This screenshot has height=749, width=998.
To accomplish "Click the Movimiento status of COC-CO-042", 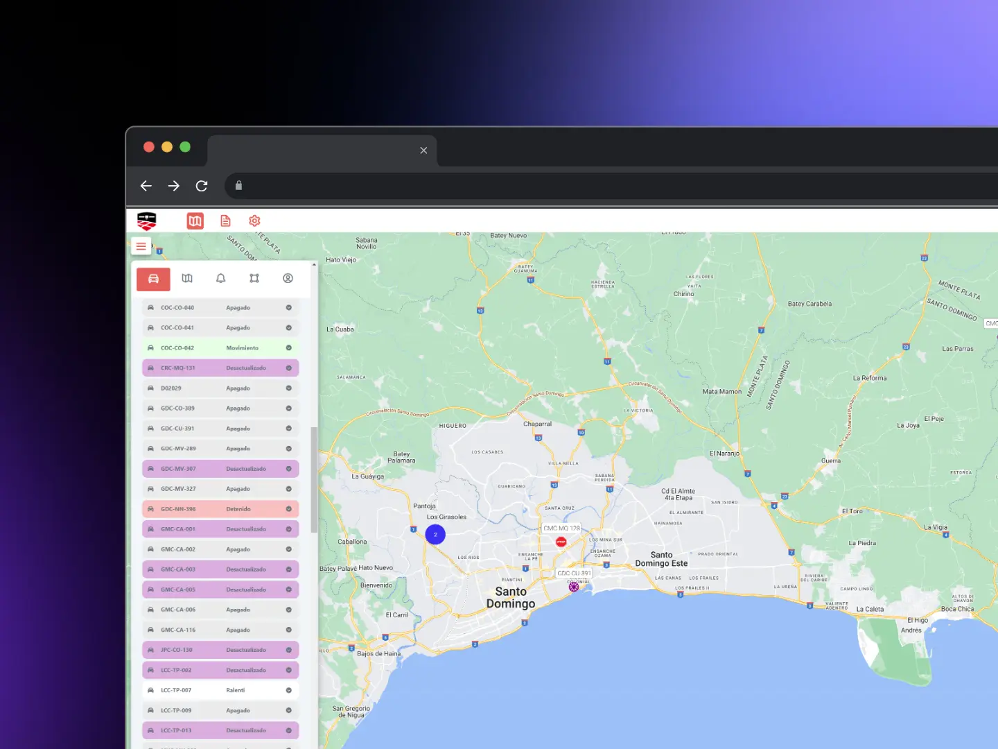I will [x=242, y=348].
